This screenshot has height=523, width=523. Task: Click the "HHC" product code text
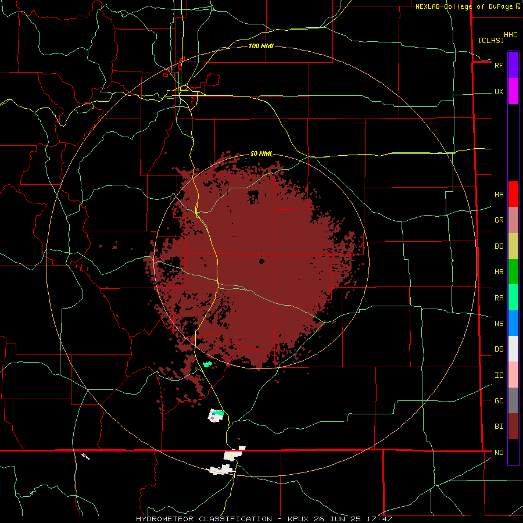pos(510,35)
